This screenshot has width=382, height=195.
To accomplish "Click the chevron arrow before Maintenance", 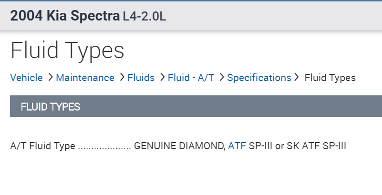I will point(50,78).
